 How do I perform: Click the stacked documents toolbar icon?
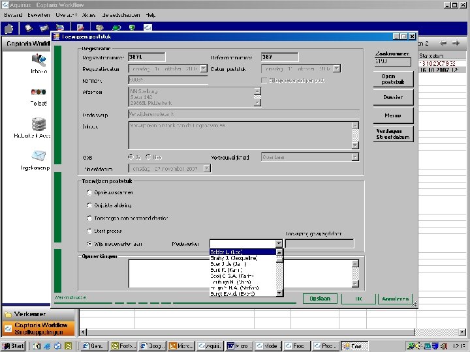[60, 28]
